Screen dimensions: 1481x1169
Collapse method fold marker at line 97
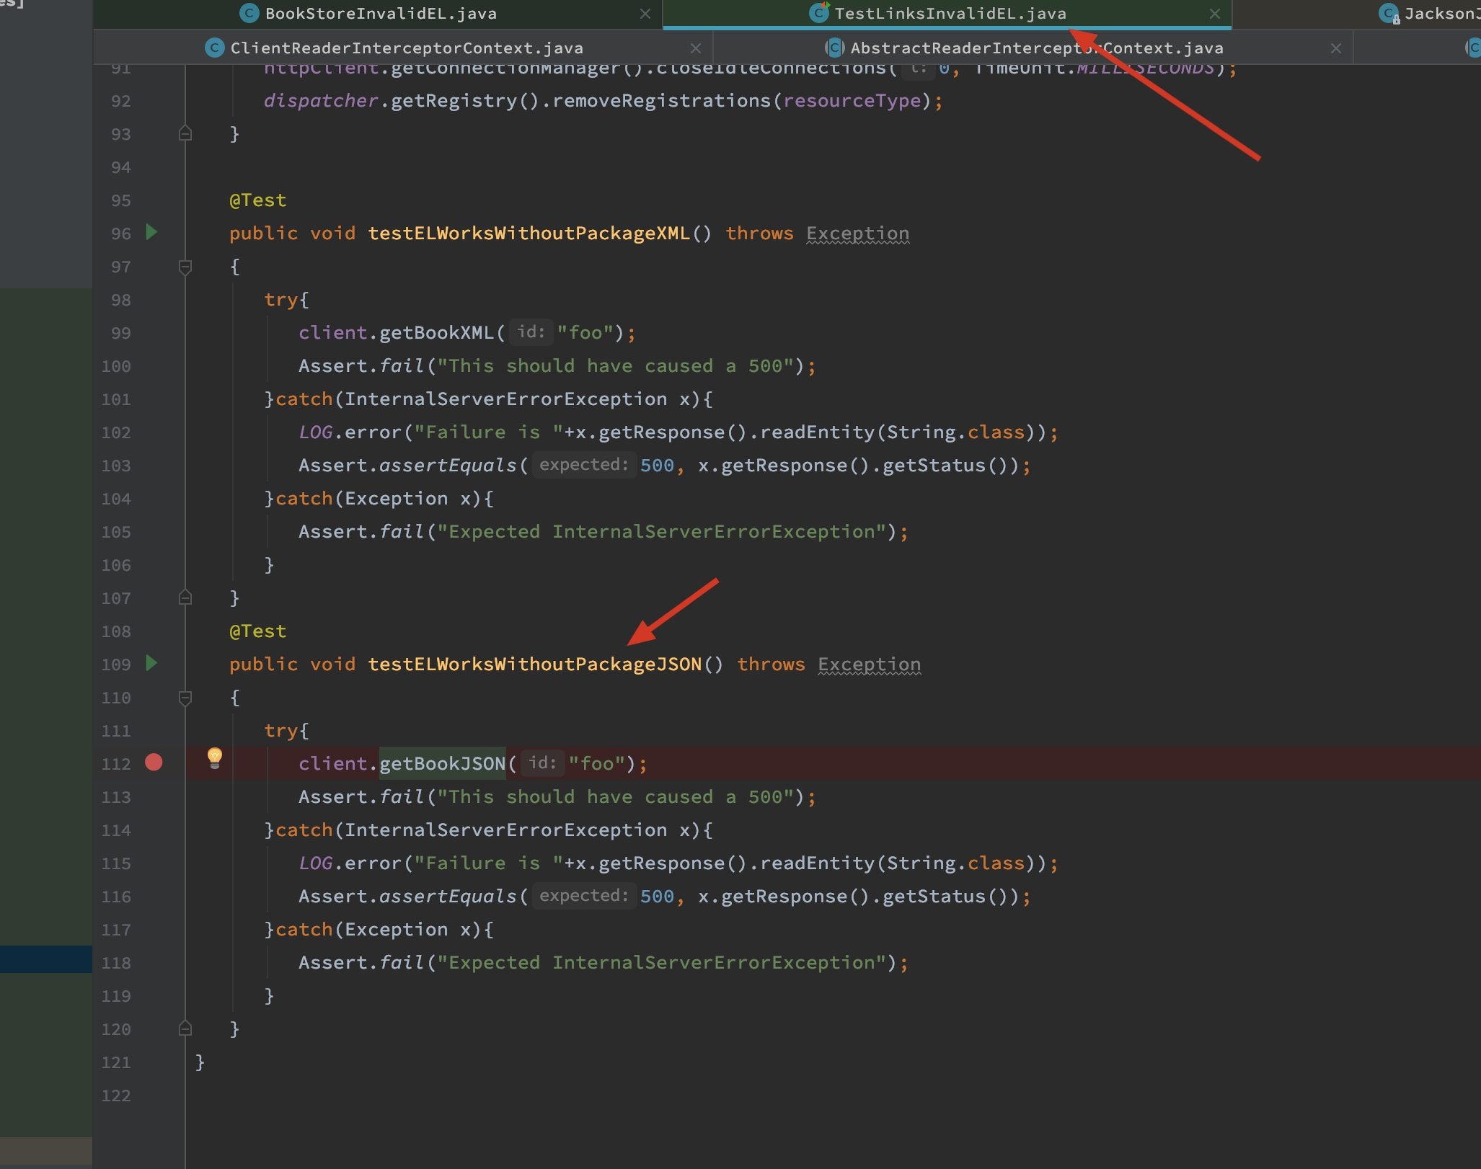(185, 267)
